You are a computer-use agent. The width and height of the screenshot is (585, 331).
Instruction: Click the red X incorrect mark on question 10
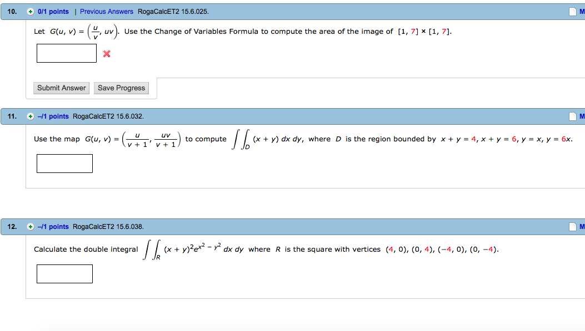pyautogui.click(x=106, y=53)
